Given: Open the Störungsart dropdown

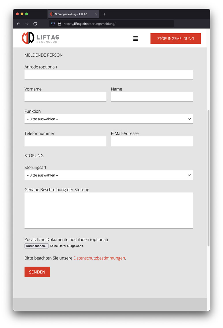Looking at the screenshot, I should 108,175.
